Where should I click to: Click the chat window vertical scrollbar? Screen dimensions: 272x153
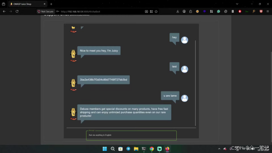[195, 83]
